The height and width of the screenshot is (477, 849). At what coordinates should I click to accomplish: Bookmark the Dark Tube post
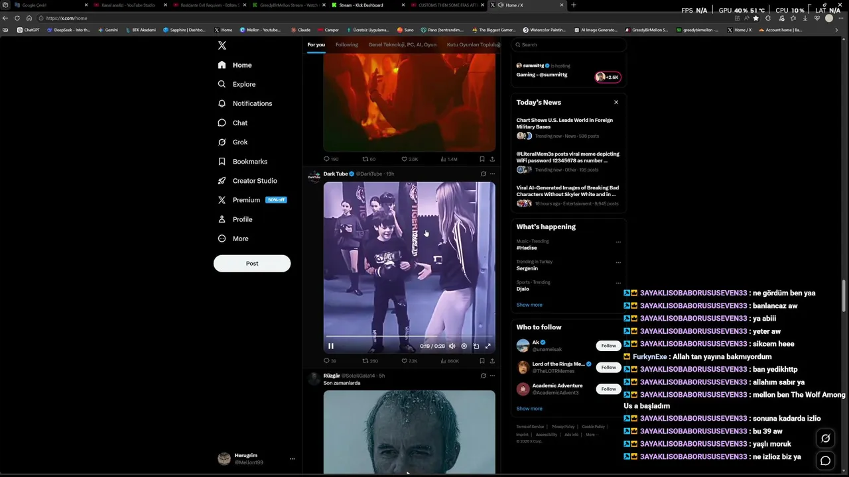482,361
